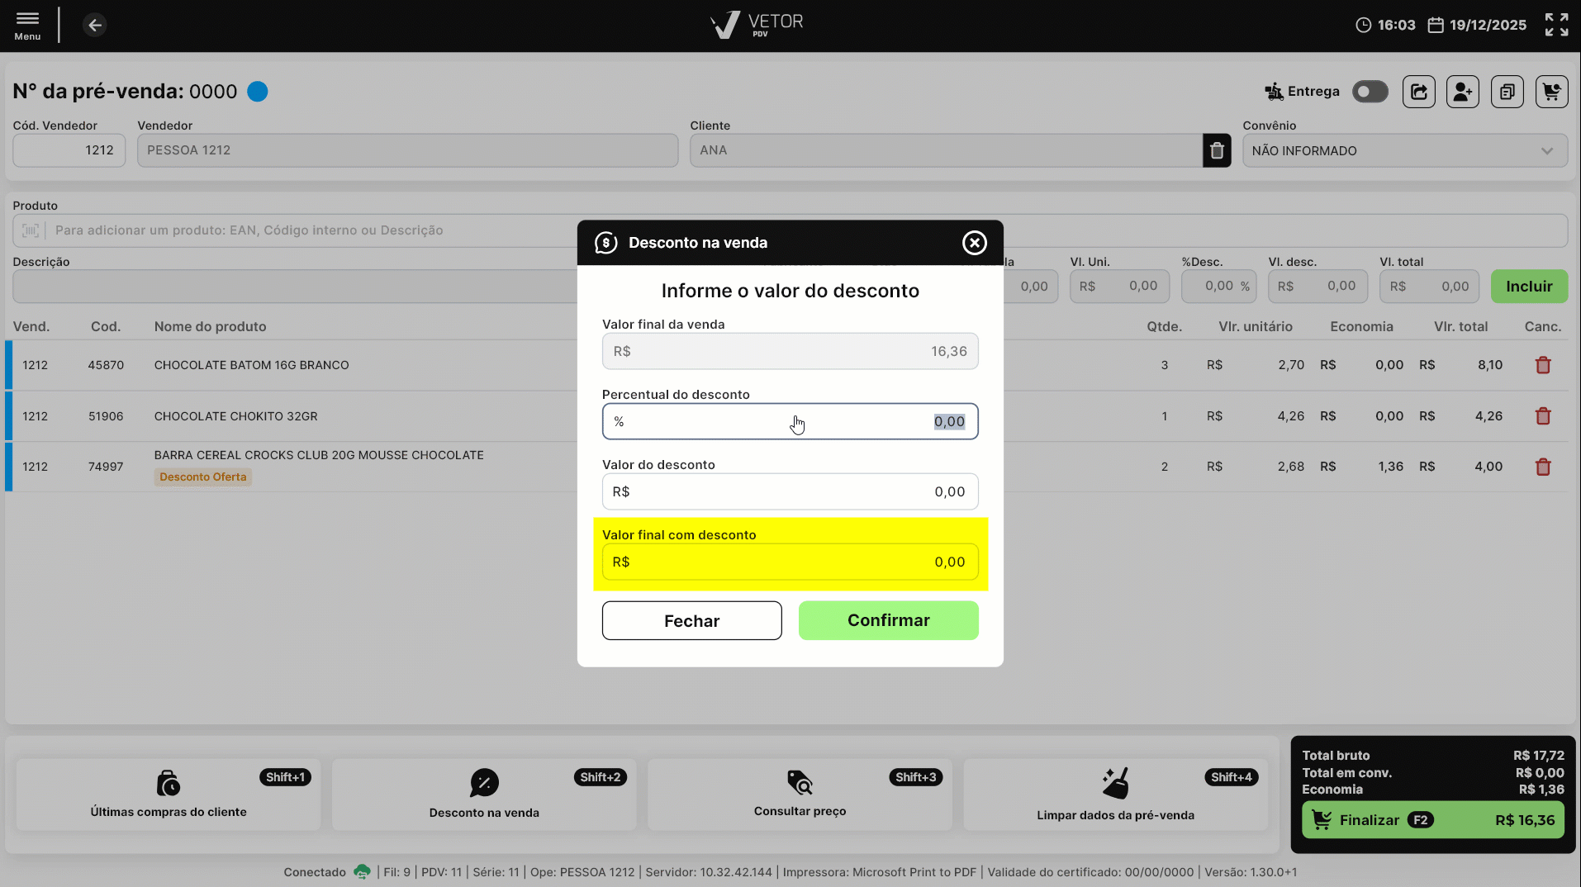Click the %Desc. input field
Screen dimensions: 1581x887
(x=1219, y=286)
